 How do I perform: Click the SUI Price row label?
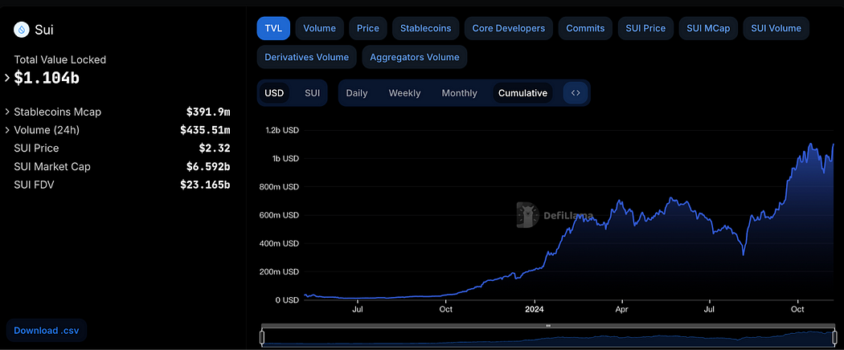(x=37, y=148)
